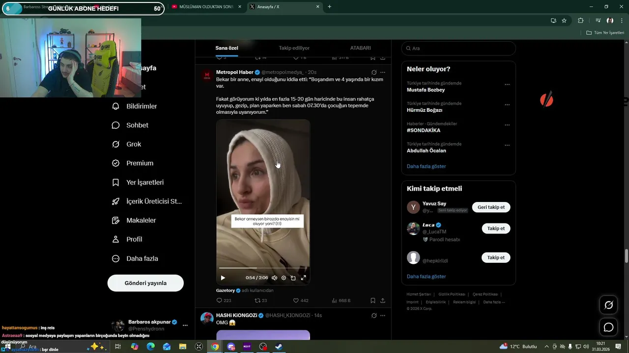View post analytics showing 668 B
629x353 pixels.
click(341, 301)
